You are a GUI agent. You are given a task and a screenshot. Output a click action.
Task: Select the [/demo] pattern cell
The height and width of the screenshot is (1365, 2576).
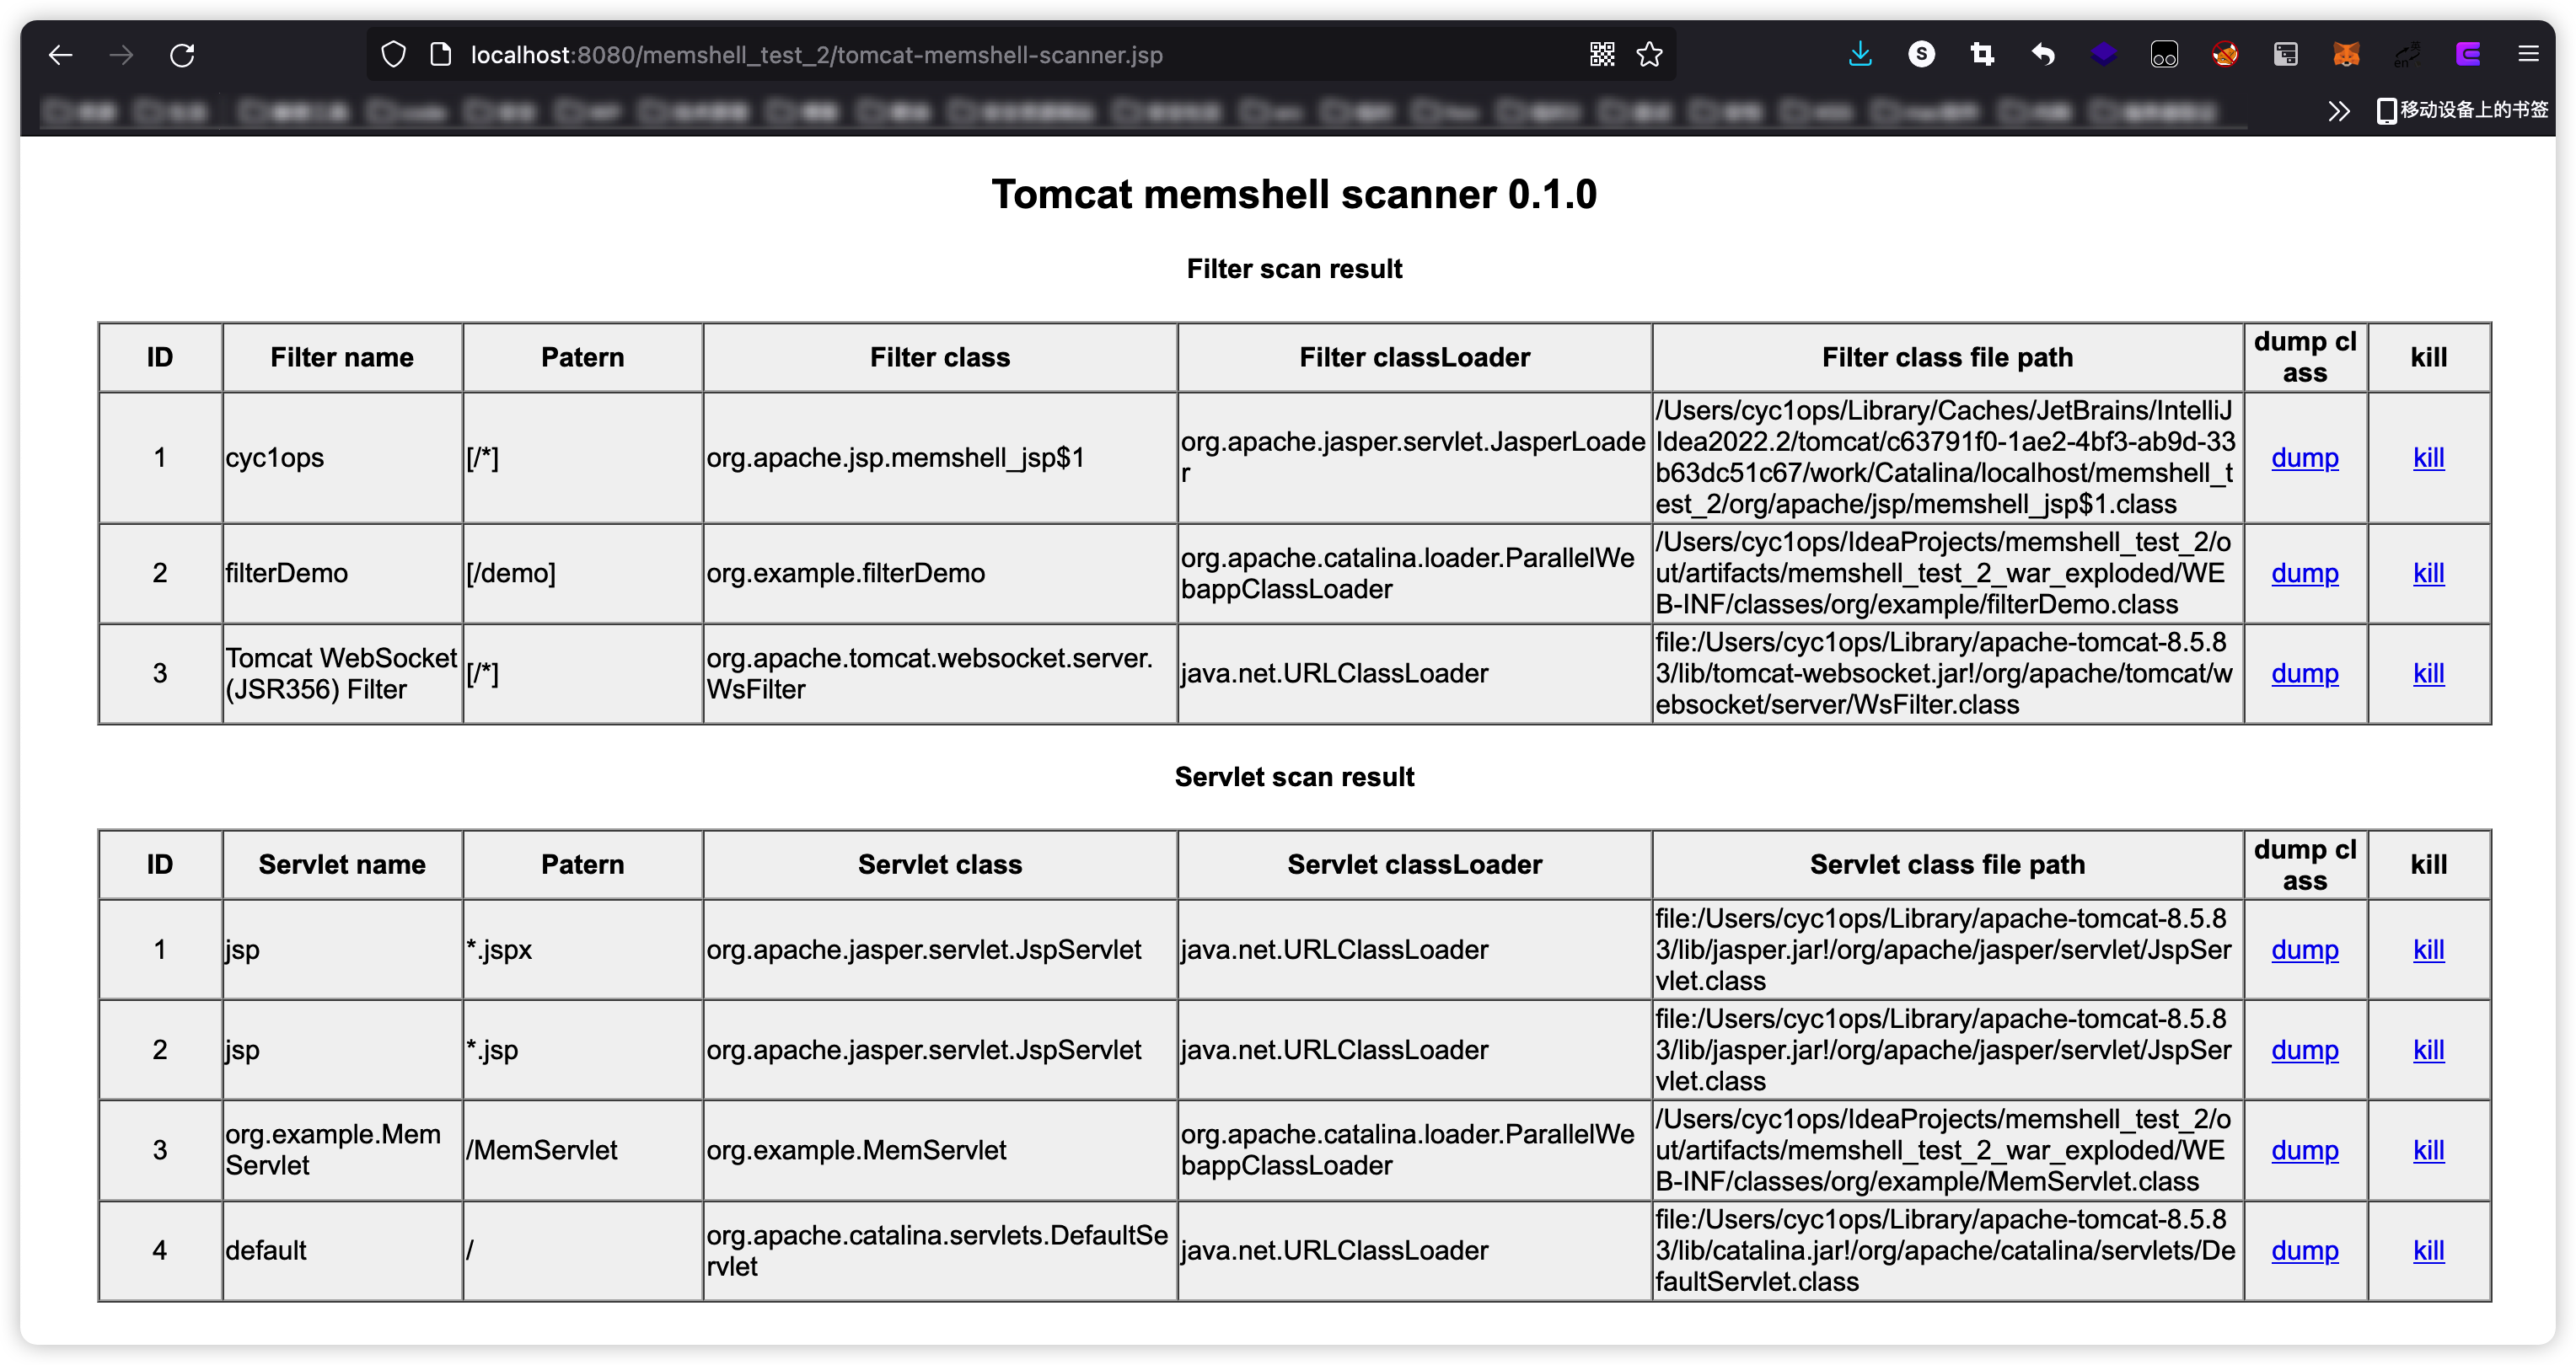[582, 574]
